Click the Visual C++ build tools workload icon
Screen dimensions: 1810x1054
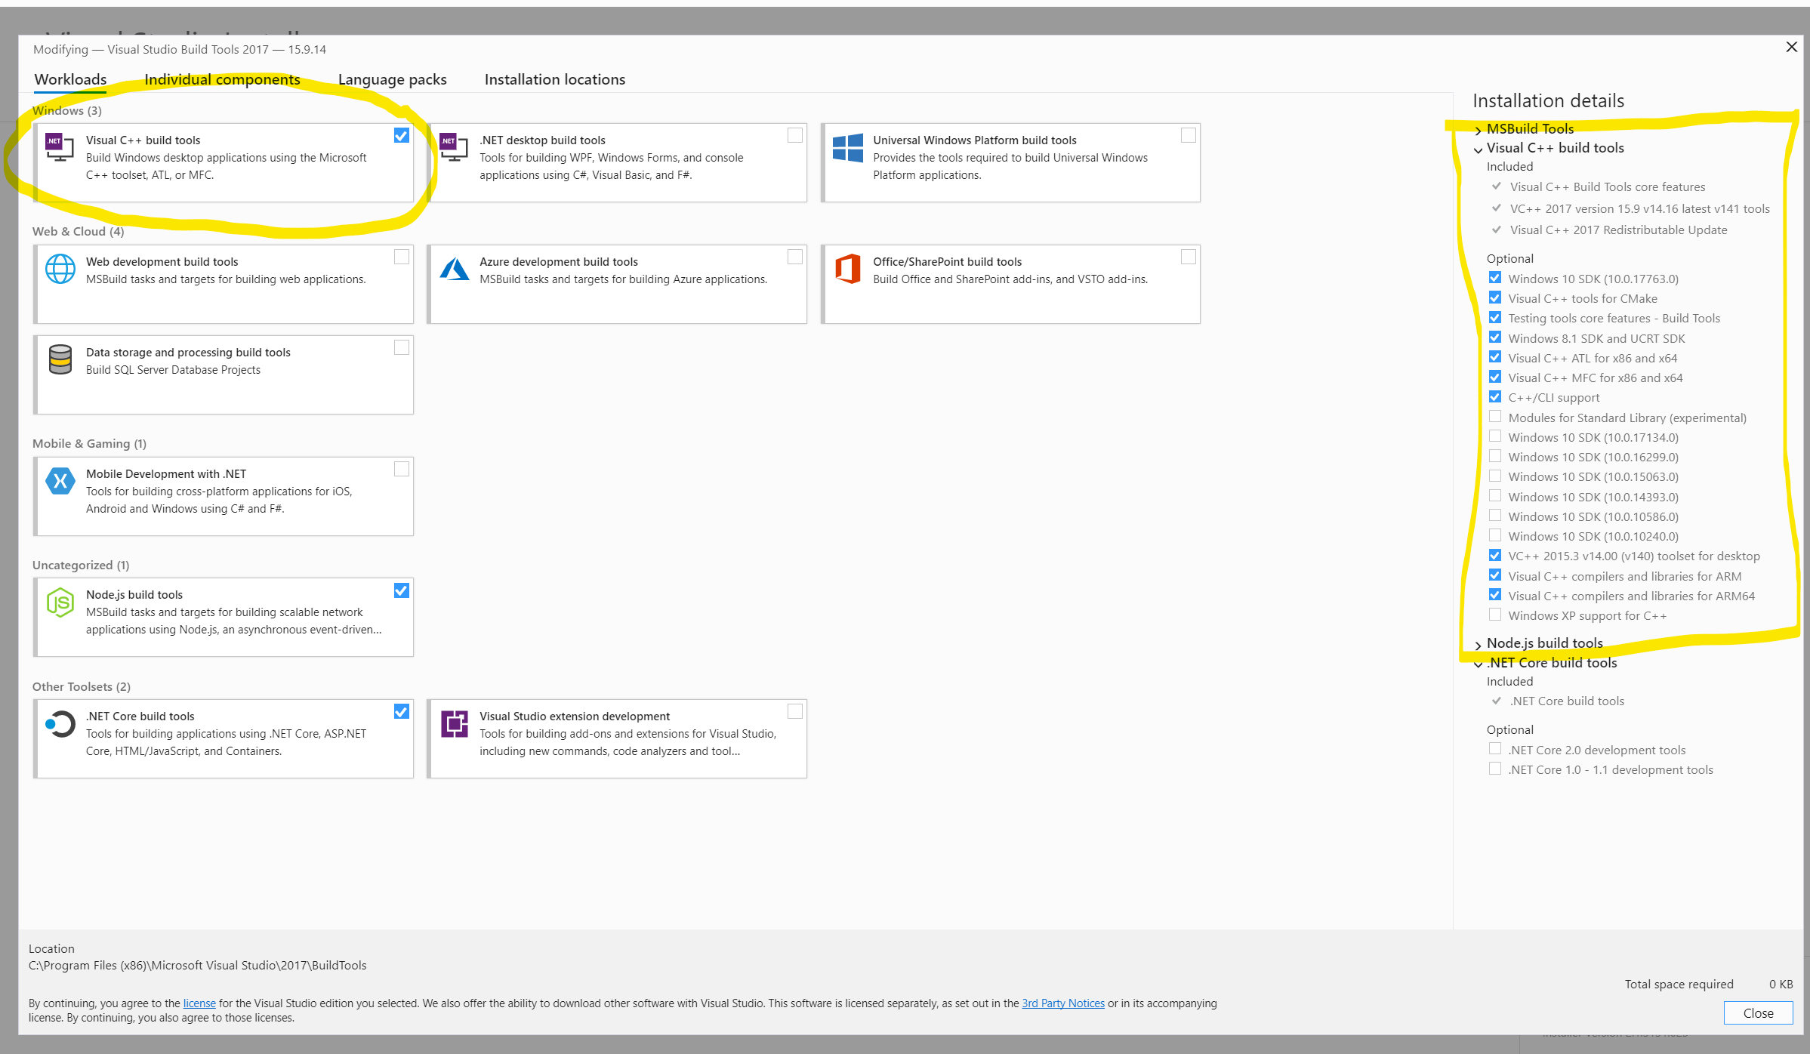click(x=60, y=146)
